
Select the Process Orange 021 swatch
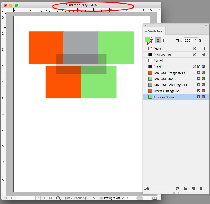[176, 91]
